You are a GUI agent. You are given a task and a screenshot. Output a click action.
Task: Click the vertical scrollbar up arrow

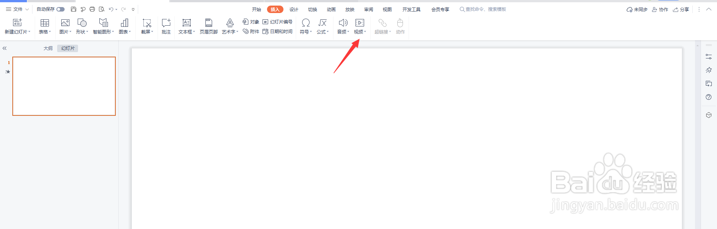click(x=697, y=45)
